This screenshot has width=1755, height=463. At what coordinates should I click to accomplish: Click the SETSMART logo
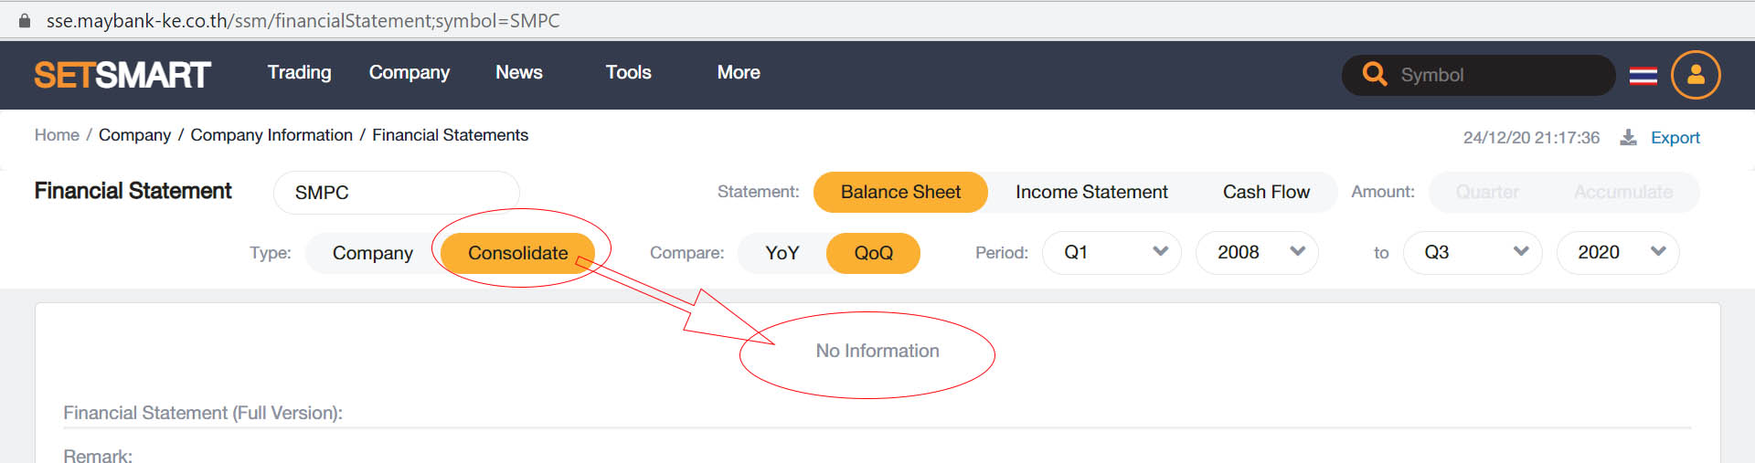pos(122,75)
